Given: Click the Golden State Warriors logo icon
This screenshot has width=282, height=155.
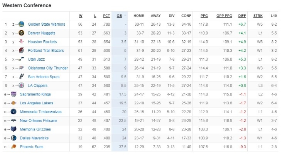Looking at the screenshot, I should point(21,24).
